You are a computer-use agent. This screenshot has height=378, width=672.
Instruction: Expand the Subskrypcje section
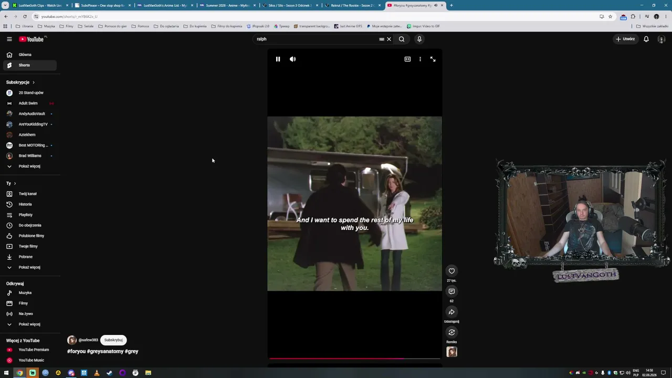tap(20, 82)
